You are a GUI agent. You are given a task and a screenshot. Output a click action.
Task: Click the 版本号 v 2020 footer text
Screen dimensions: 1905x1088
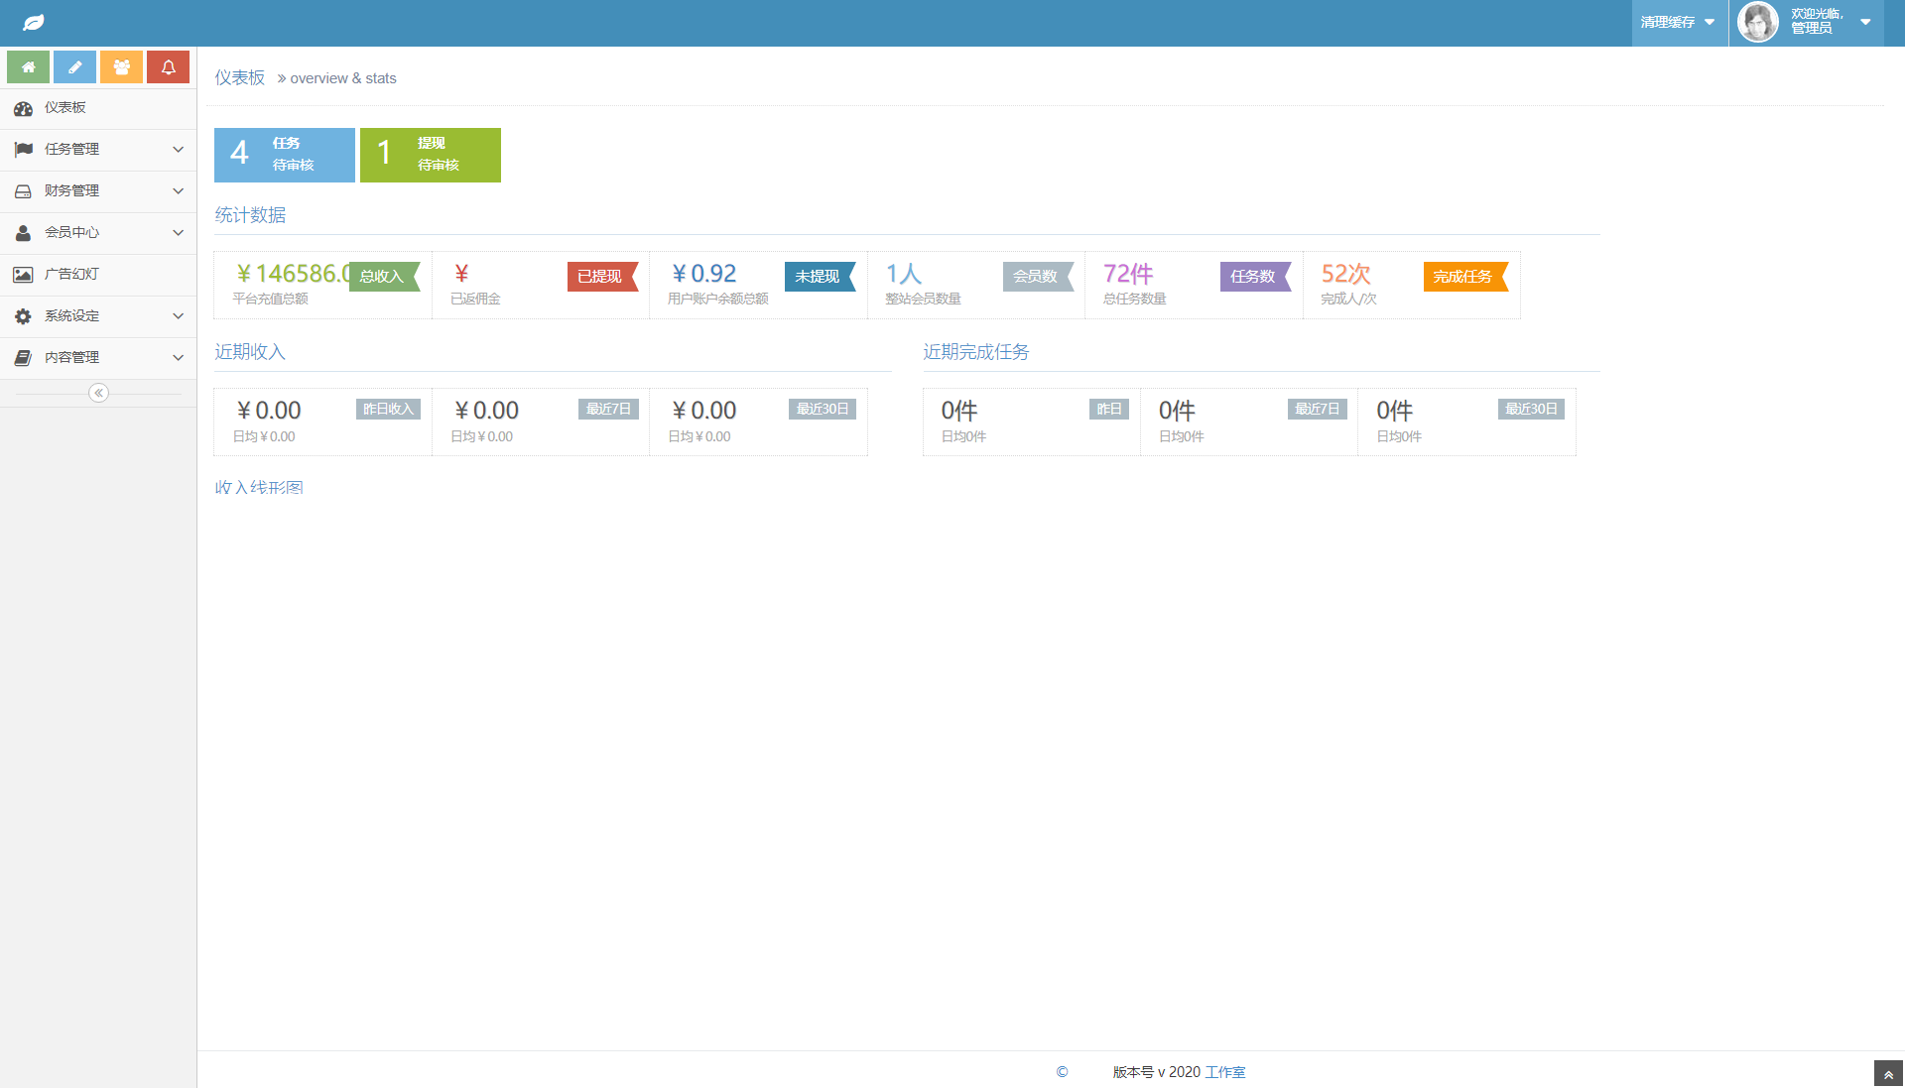click(x=1156, y=1072)
